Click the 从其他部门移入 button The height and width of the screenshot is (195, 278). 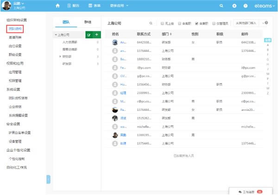246,23
